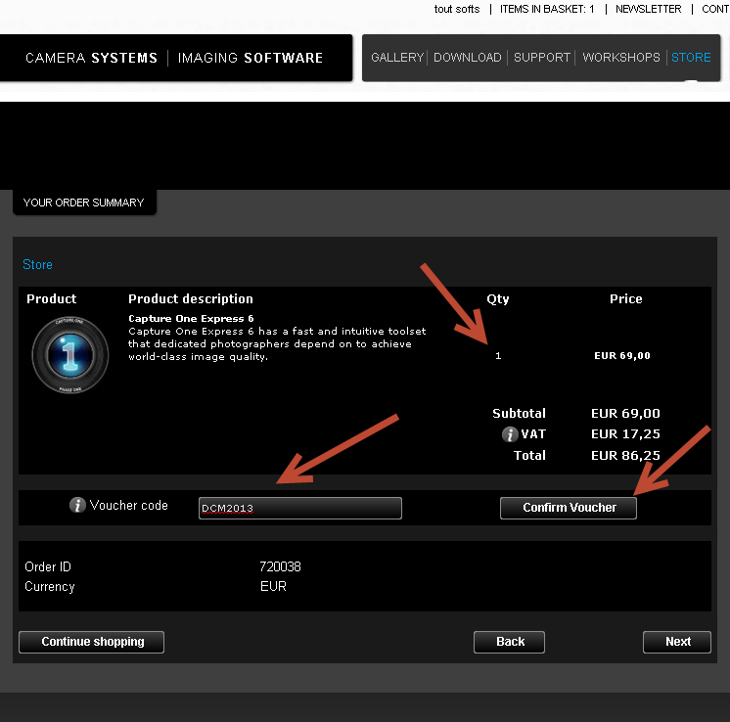Image resolution: width=730 pixels, height=722 pixels.
Task: Select the Your Order Summary tab
Action: (84, 203)
